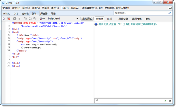Click the unpin panel icon in menu bar

pyautogui.click(x=170, y=8)
